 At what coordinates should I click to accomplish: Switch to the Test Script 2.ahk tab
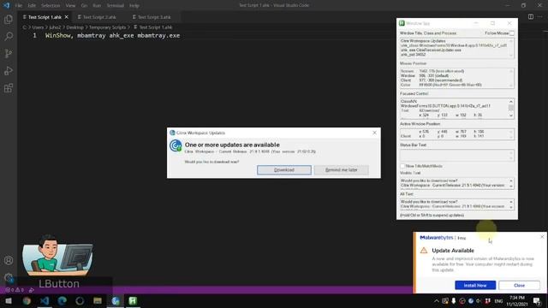point(99,17)
